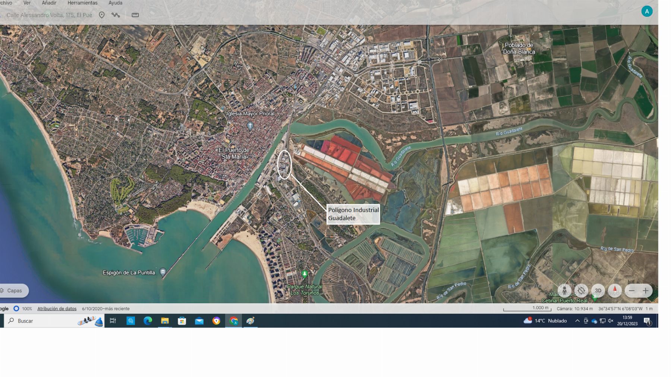Expand the Ver menu

(x=27, y=3)
